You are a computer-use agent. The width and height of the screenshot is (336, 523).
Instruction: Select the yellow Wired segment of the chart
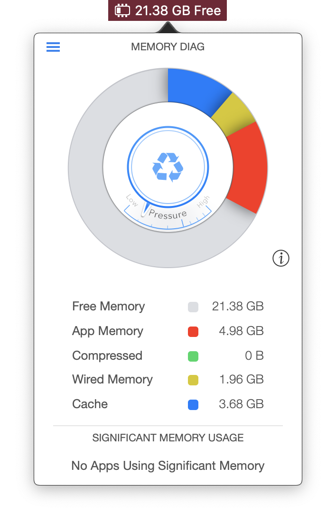[x=234, y=114]
